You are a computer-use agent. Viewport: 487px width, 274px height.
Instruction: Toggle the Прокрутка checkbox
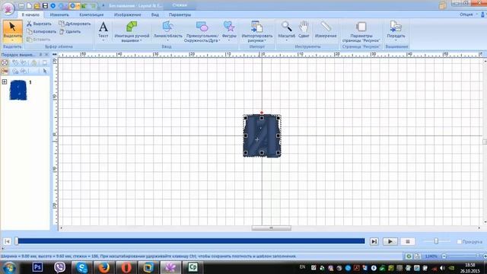459,242
